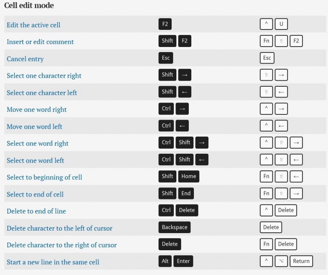328x275 pixels.
Task: Click the dark Backspace key badge
Action: pyautogui.click(x=174, y=227)
